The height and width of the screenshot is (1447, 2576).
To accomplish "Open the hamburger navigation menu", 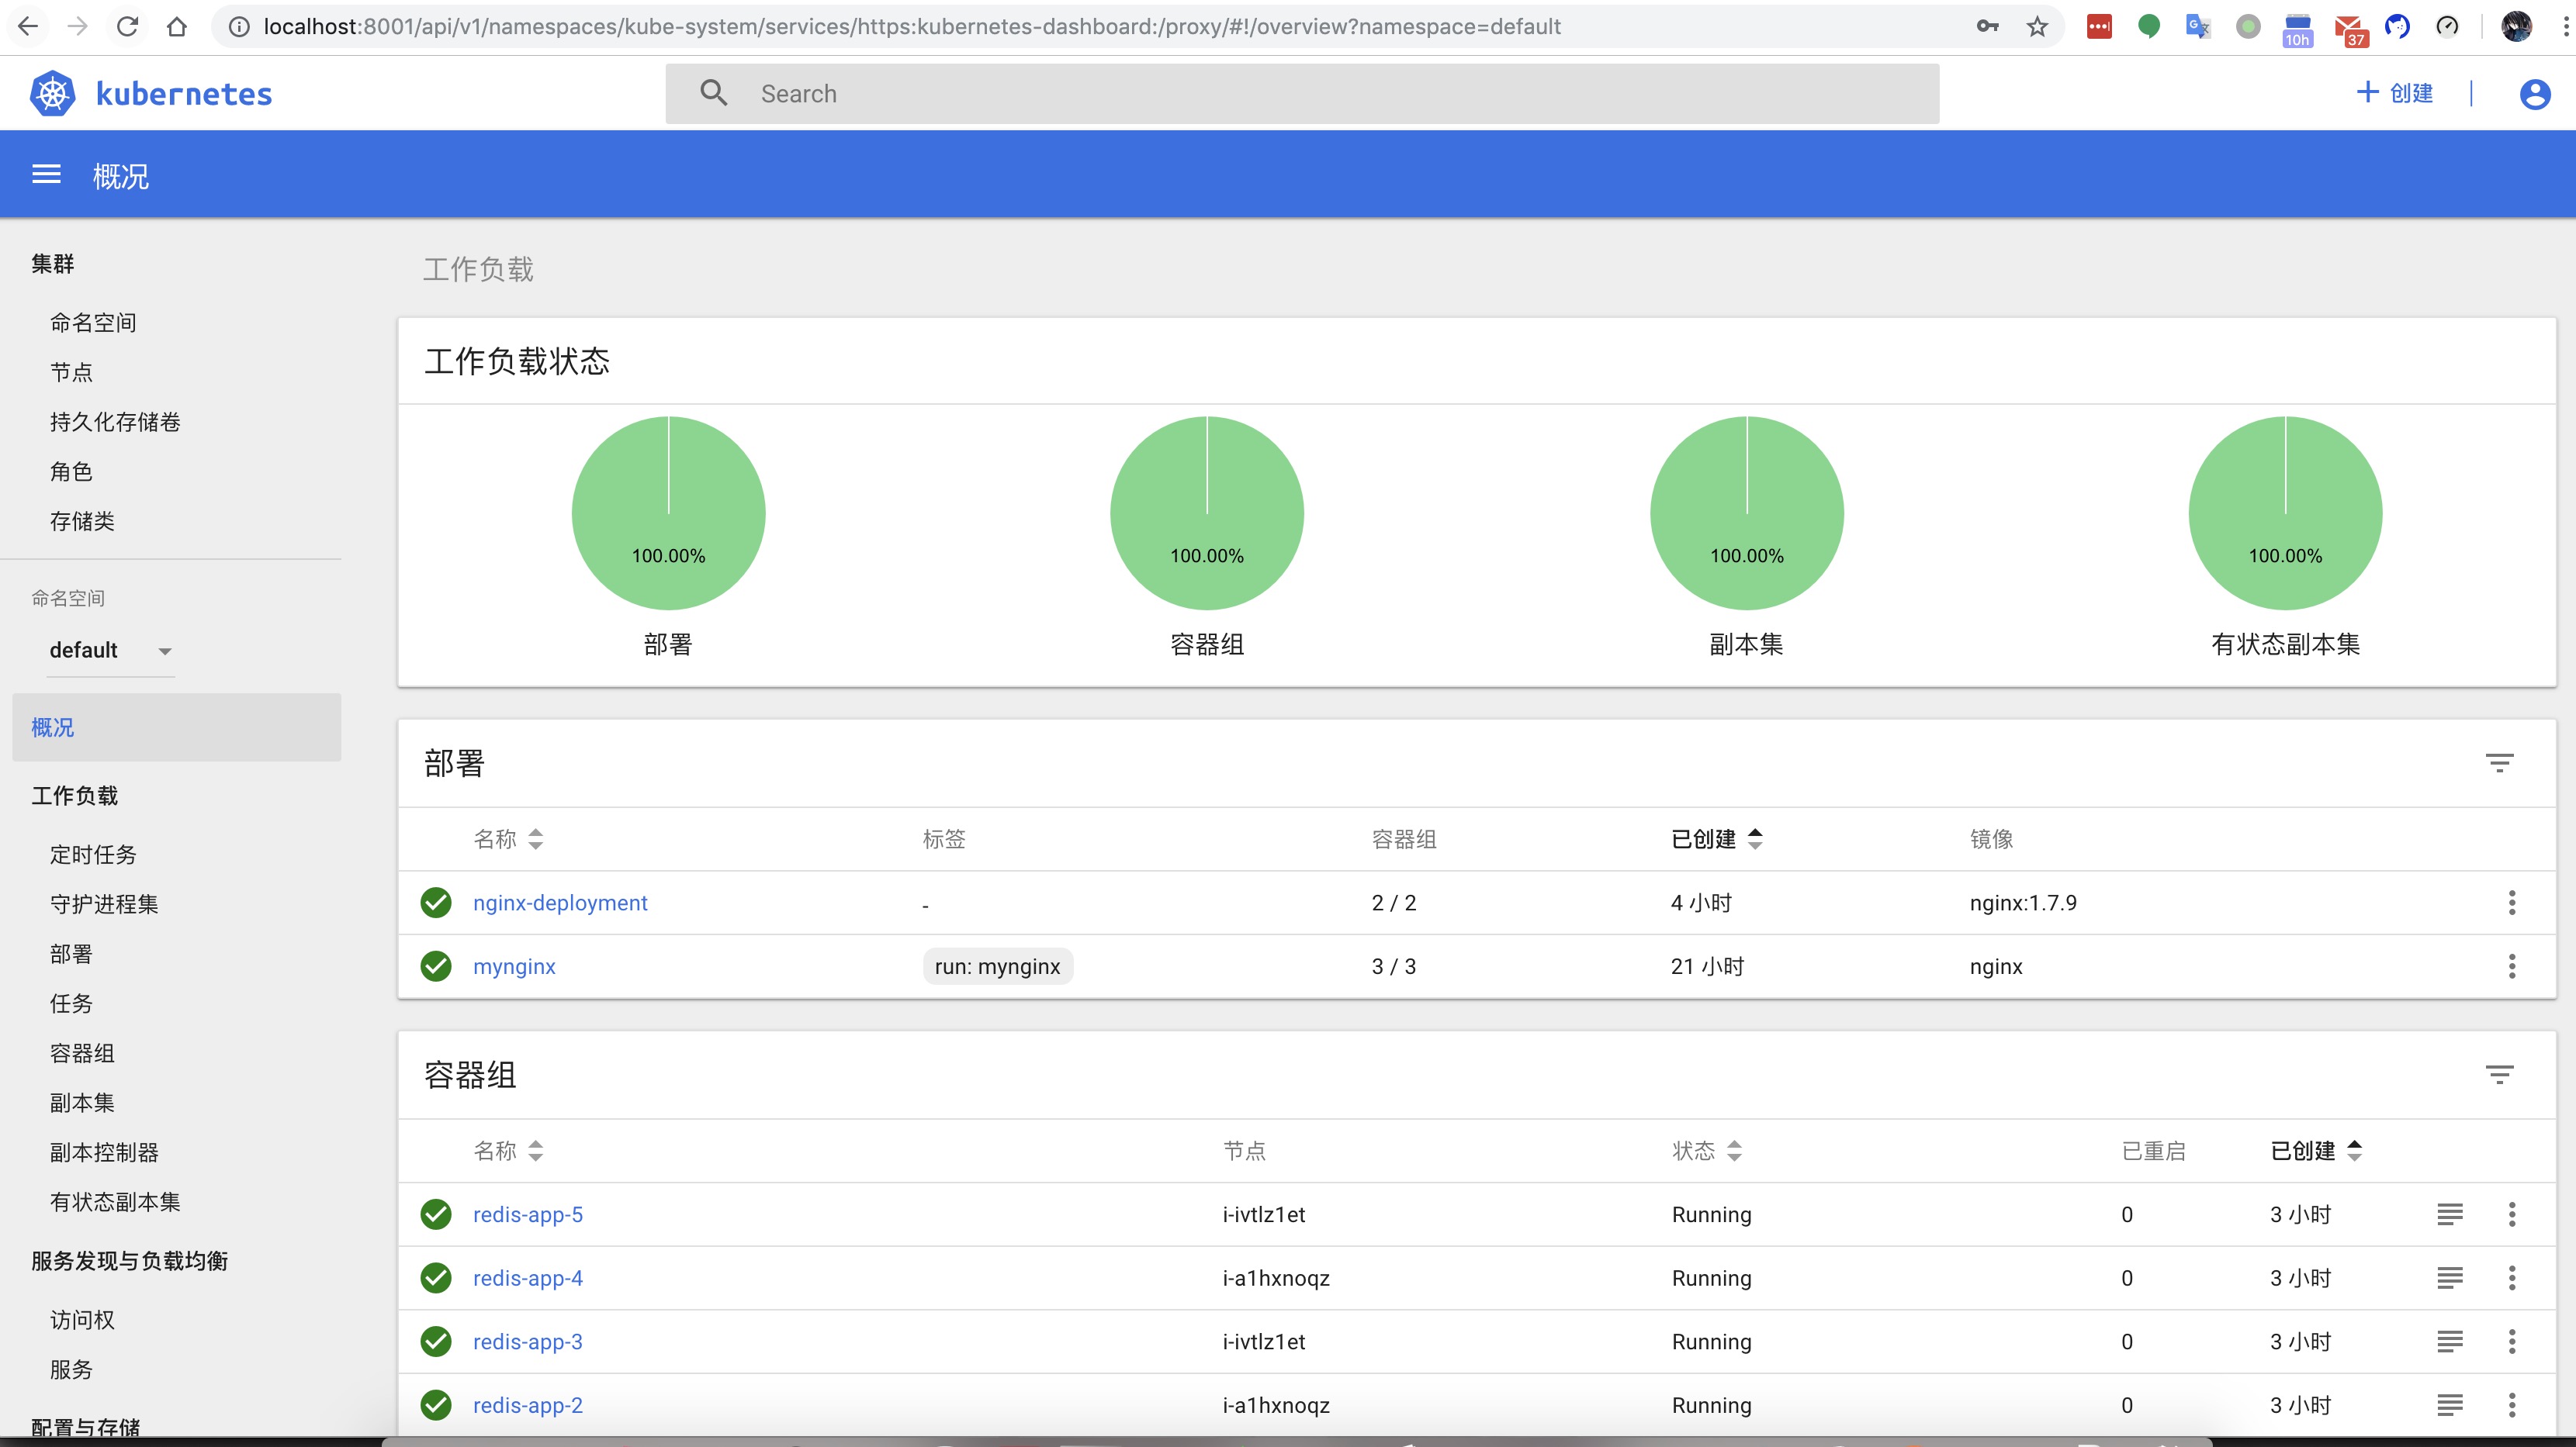I will tap(46, 175).
